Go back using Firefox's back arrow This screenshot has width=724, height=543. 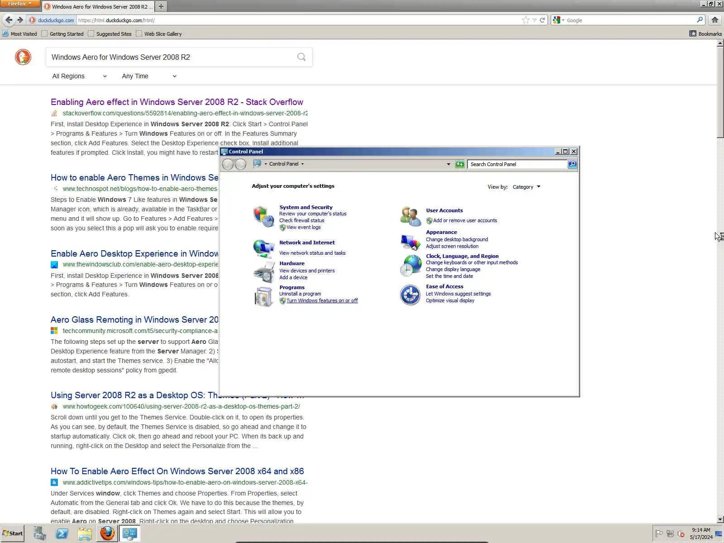(9, 20)
